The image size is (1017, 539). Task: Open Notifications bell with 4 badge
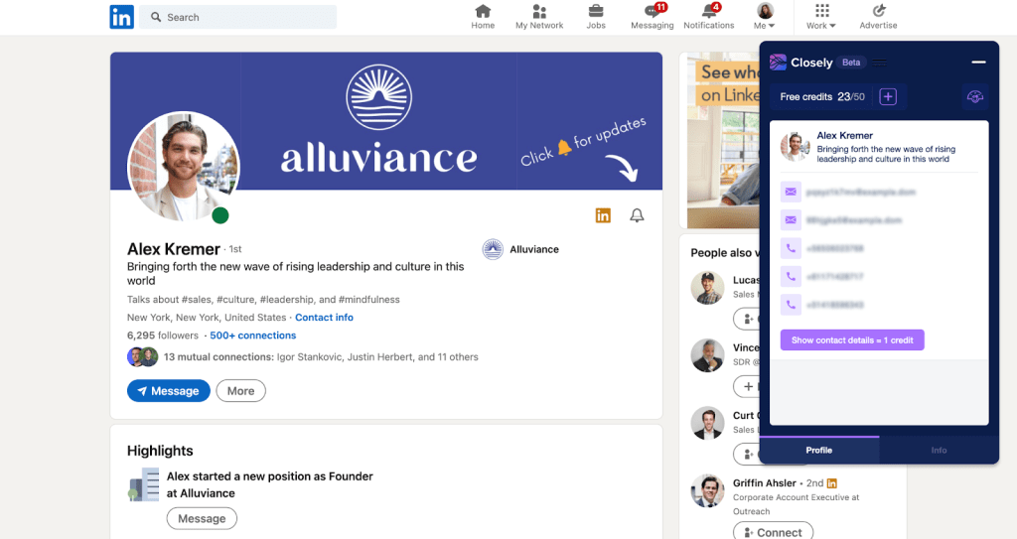coord(708,17)
